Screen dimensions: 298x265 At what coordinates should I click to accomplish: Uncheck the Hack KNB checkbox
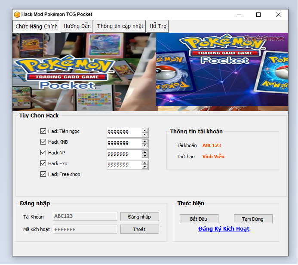[43, 142]
